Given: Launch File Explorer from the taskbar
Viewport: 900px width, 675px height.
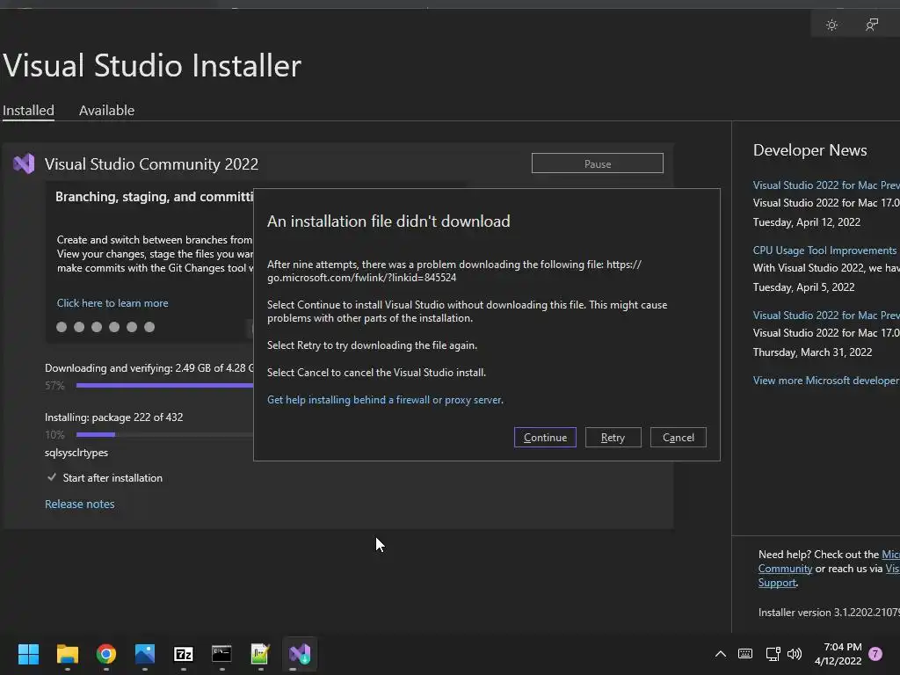Looking at the screenshot, I should [67, 654].
